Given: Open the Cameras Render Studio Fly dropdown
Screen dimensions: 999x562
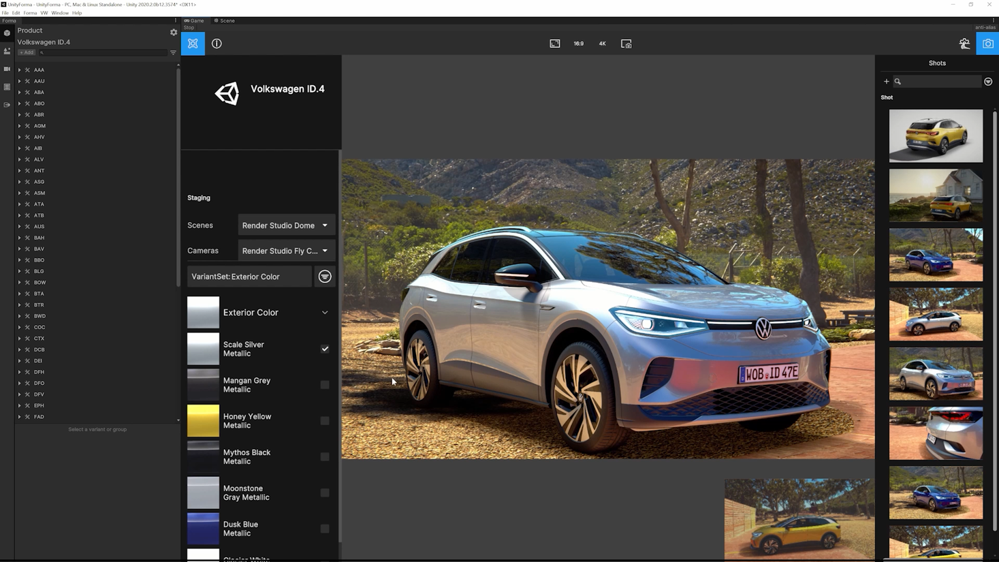Looking at the screenshot, I should [286, 251].
